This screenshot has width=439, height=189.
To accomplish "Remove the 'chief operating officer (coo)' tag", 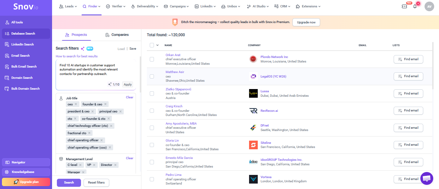I will coord(110,147).
